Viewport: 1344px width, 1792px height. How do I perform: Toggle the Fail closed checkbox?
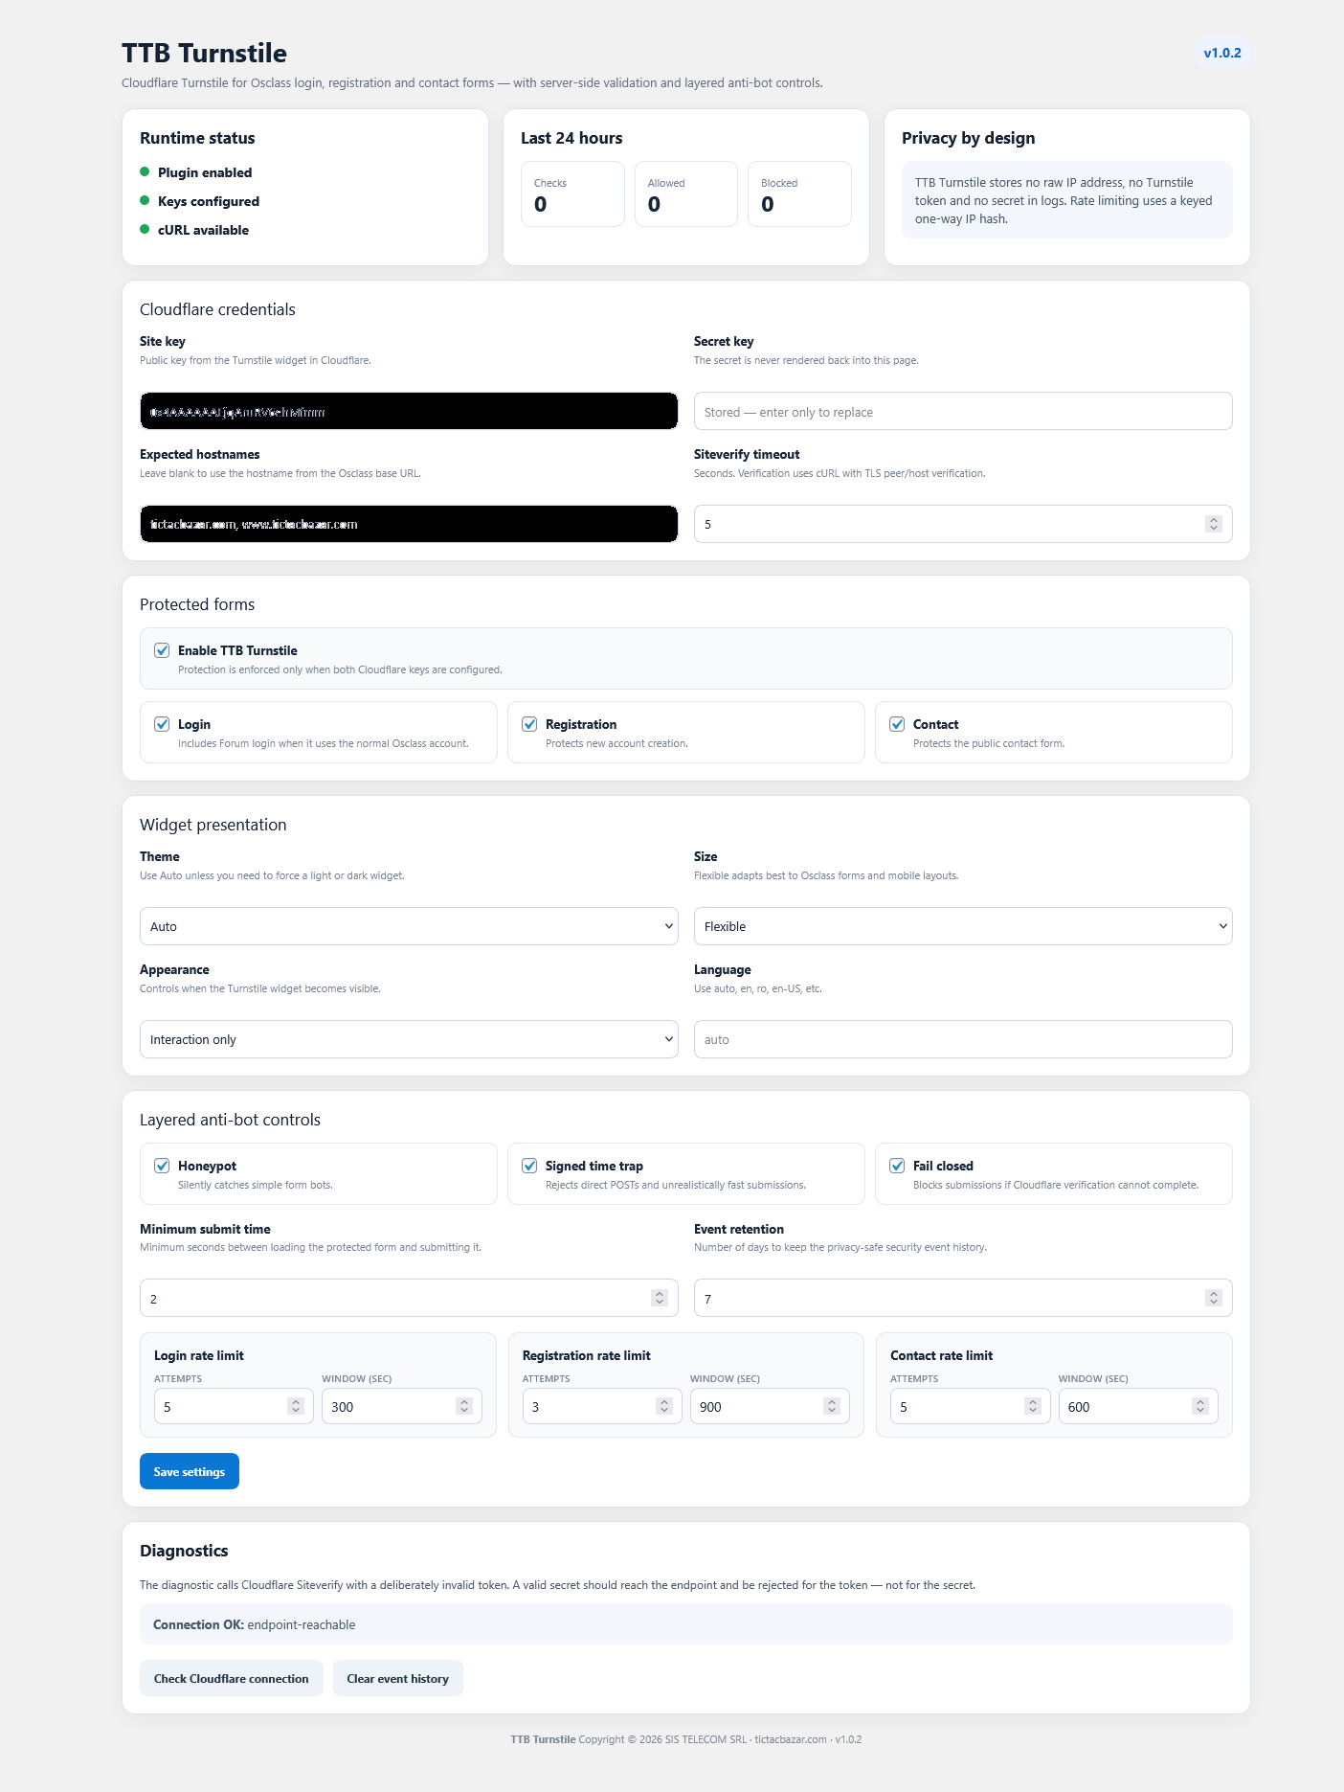coord(897,1166)
